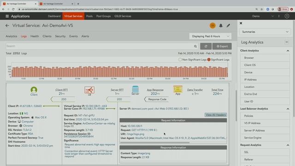Collapse the Log Analytics panel with the minus icon
Viewport: 295px width, 166px height.
click(x=287, y=42)
